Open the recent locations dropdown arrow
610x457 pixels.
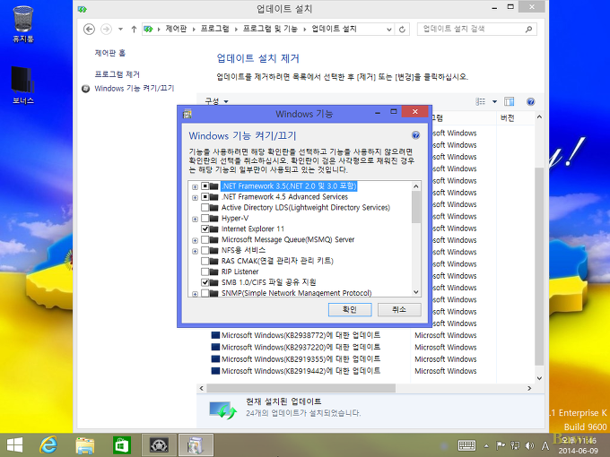pyautogui.click(x=120, y=30)
